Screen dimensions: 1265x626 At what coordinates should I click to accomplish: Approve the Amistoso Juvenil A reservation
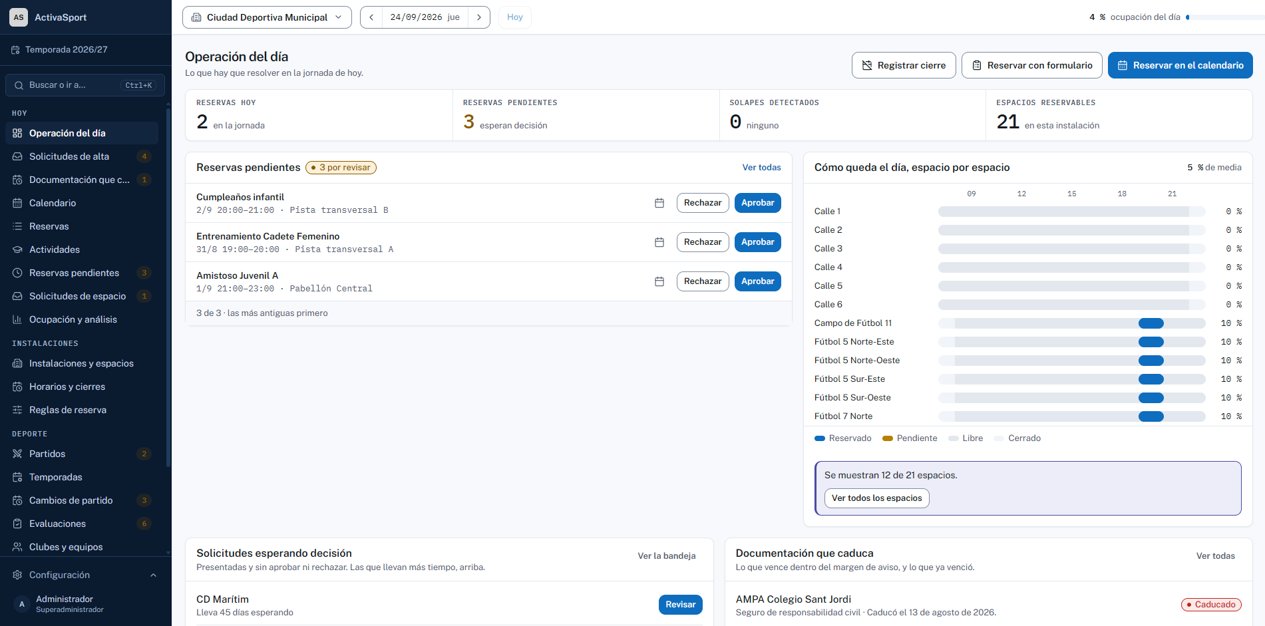758,281
